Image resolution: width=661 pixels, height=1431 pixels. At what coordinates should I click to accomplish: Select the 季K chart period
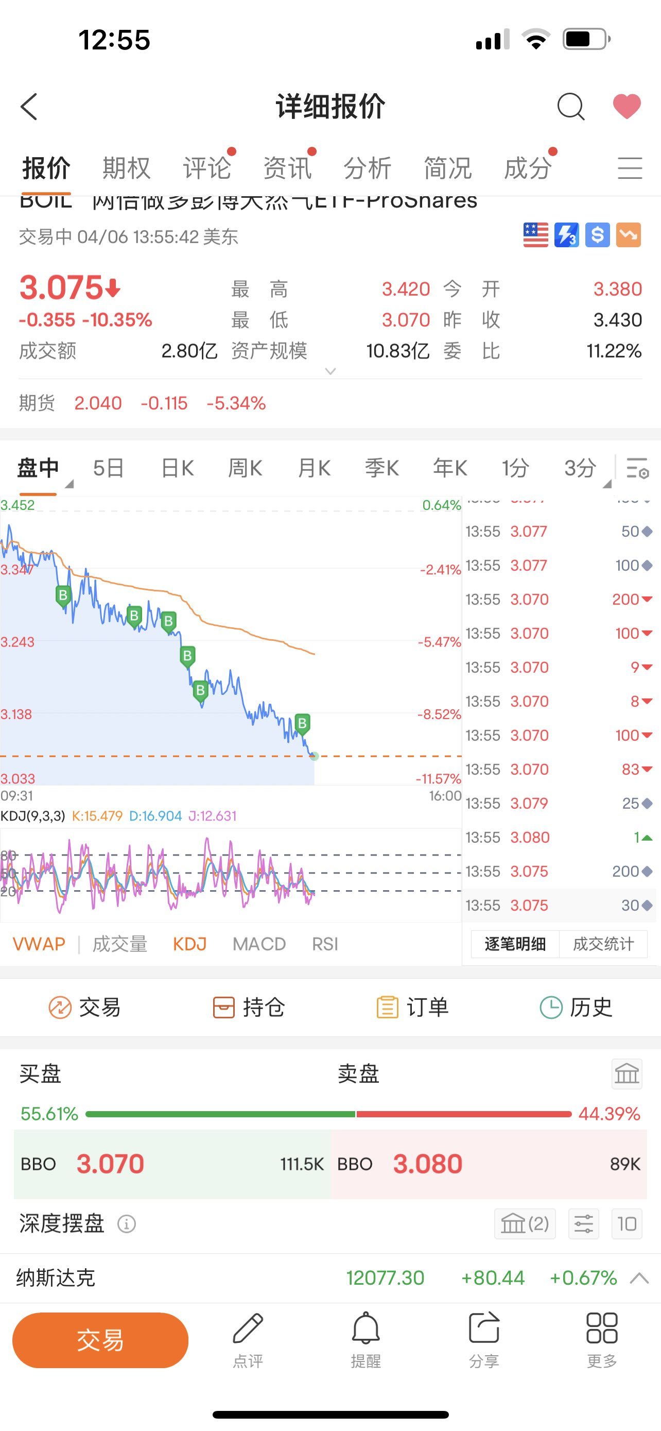pyautogui.click(x=382, y=468)
